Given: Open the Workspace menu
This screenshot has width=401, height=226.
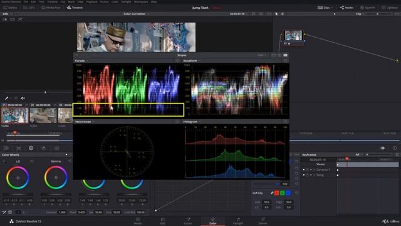Looking at the screenshot, I should tap(141, 2).
